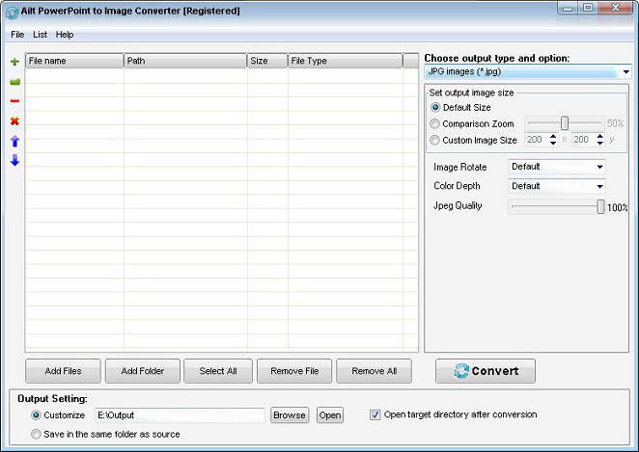The image size is (639, 452).
Task: Click the Comparison Zoom slider handle
Action: coord(565,122)
